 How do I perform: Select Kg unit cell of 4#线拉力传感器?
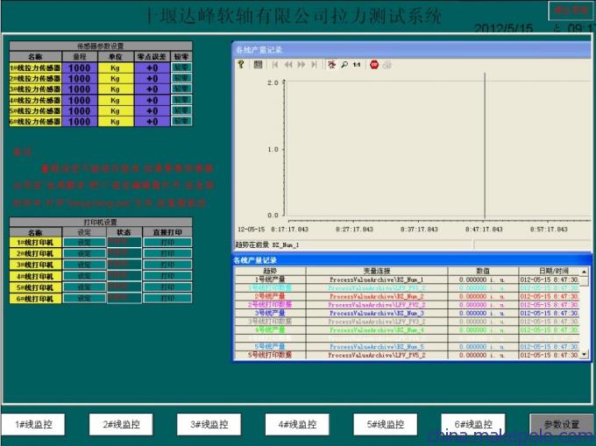(x=116, y=100)
